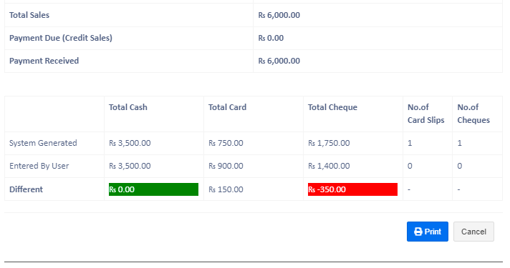Click the Total Card column header
Screen dimensions: 510x268
click(x=227, y=107)
